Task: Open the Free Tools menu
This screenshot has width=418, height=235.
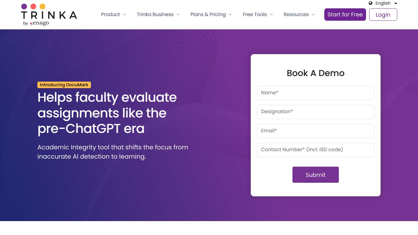Action: (255, 15)
